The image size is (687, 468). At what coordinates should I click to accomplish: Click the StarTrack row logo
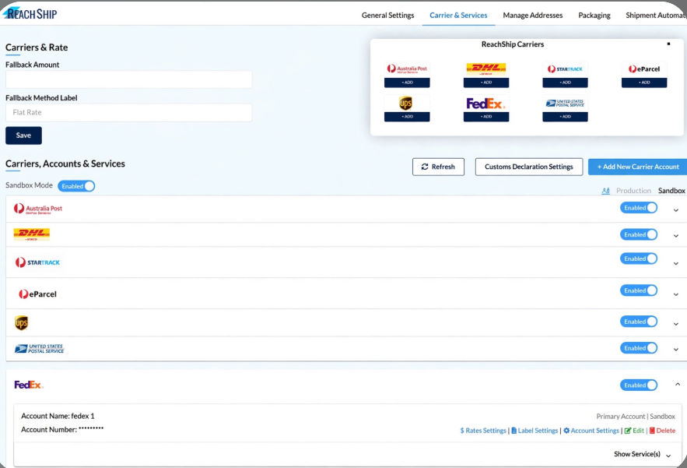37,262
